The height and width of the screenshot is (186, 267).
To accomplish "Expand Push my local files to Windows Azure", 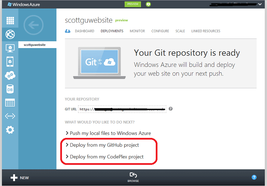I will (108, 133).
